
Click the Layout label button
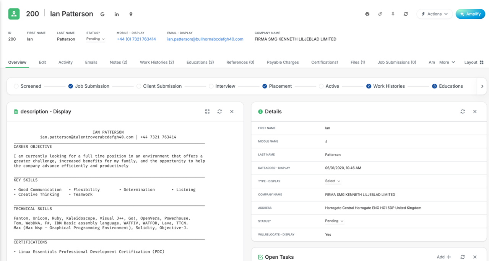pos(471,62)
